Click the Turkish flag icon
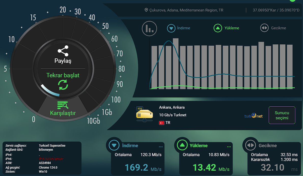The image size is (303, 176). [x=161, y=123]
